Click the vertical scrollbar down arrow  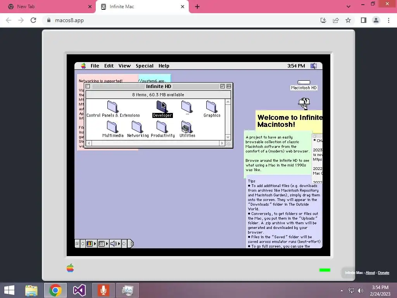point(228,137)
